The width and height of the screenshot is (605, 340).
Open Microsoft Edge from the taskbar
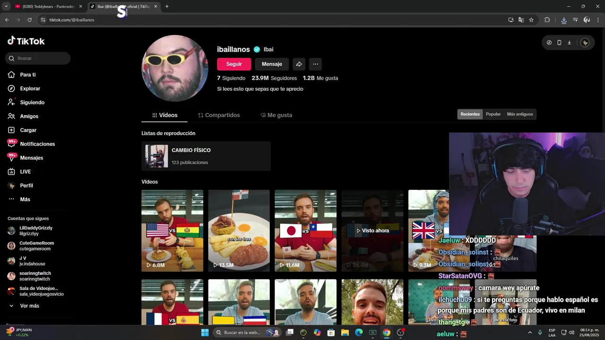(358, 332)
